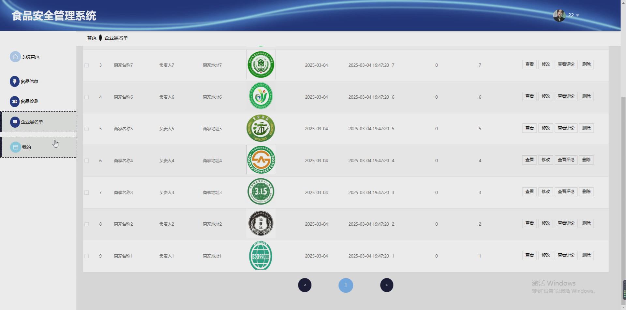The height and width of the screenshot is (310, 626).
Task: Click 修改 for 商家名称2
Action: click(546, 223)
